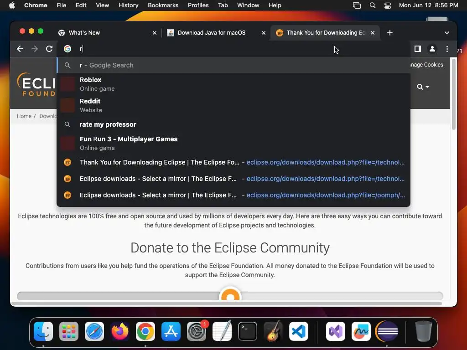467x350 pixels.
Task: Select the Thank You for Downloading Eclipse tab
Action: coord(325,33)
